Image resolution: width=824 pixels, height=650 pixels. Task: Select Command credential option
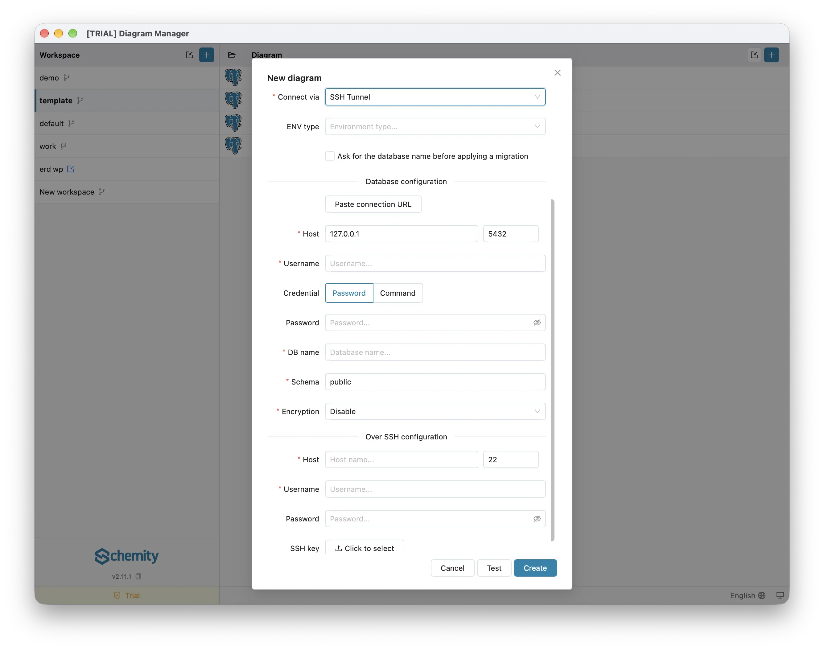[x=398, y=293]
